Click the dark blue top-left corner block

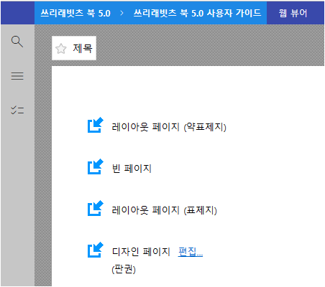(x=17, y=13)
